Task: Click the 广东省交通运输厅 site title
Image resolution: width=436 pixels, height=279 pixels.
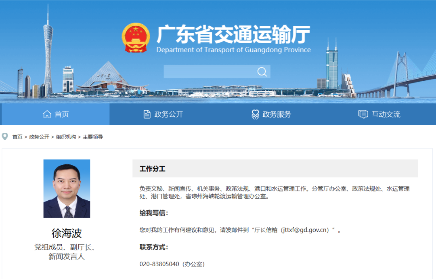Action: [x=234, y=34]
